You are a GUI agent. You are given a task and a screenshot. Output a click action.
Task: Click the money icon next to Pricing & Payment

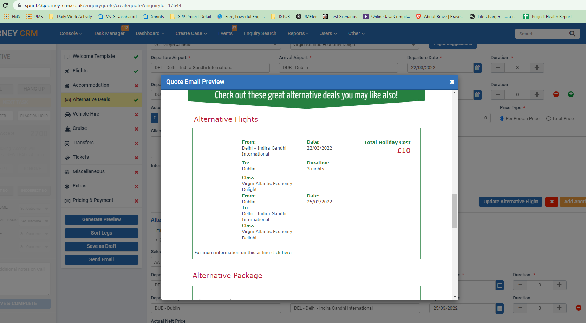click(67, 201)
